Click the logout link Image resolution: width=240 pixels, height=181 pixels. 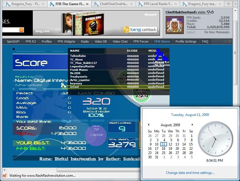(191, 32)
